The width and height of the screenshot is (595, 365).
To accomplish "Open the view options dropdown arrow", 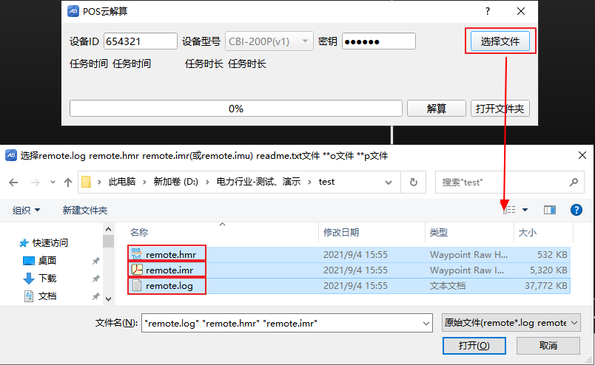I will 525,210.
